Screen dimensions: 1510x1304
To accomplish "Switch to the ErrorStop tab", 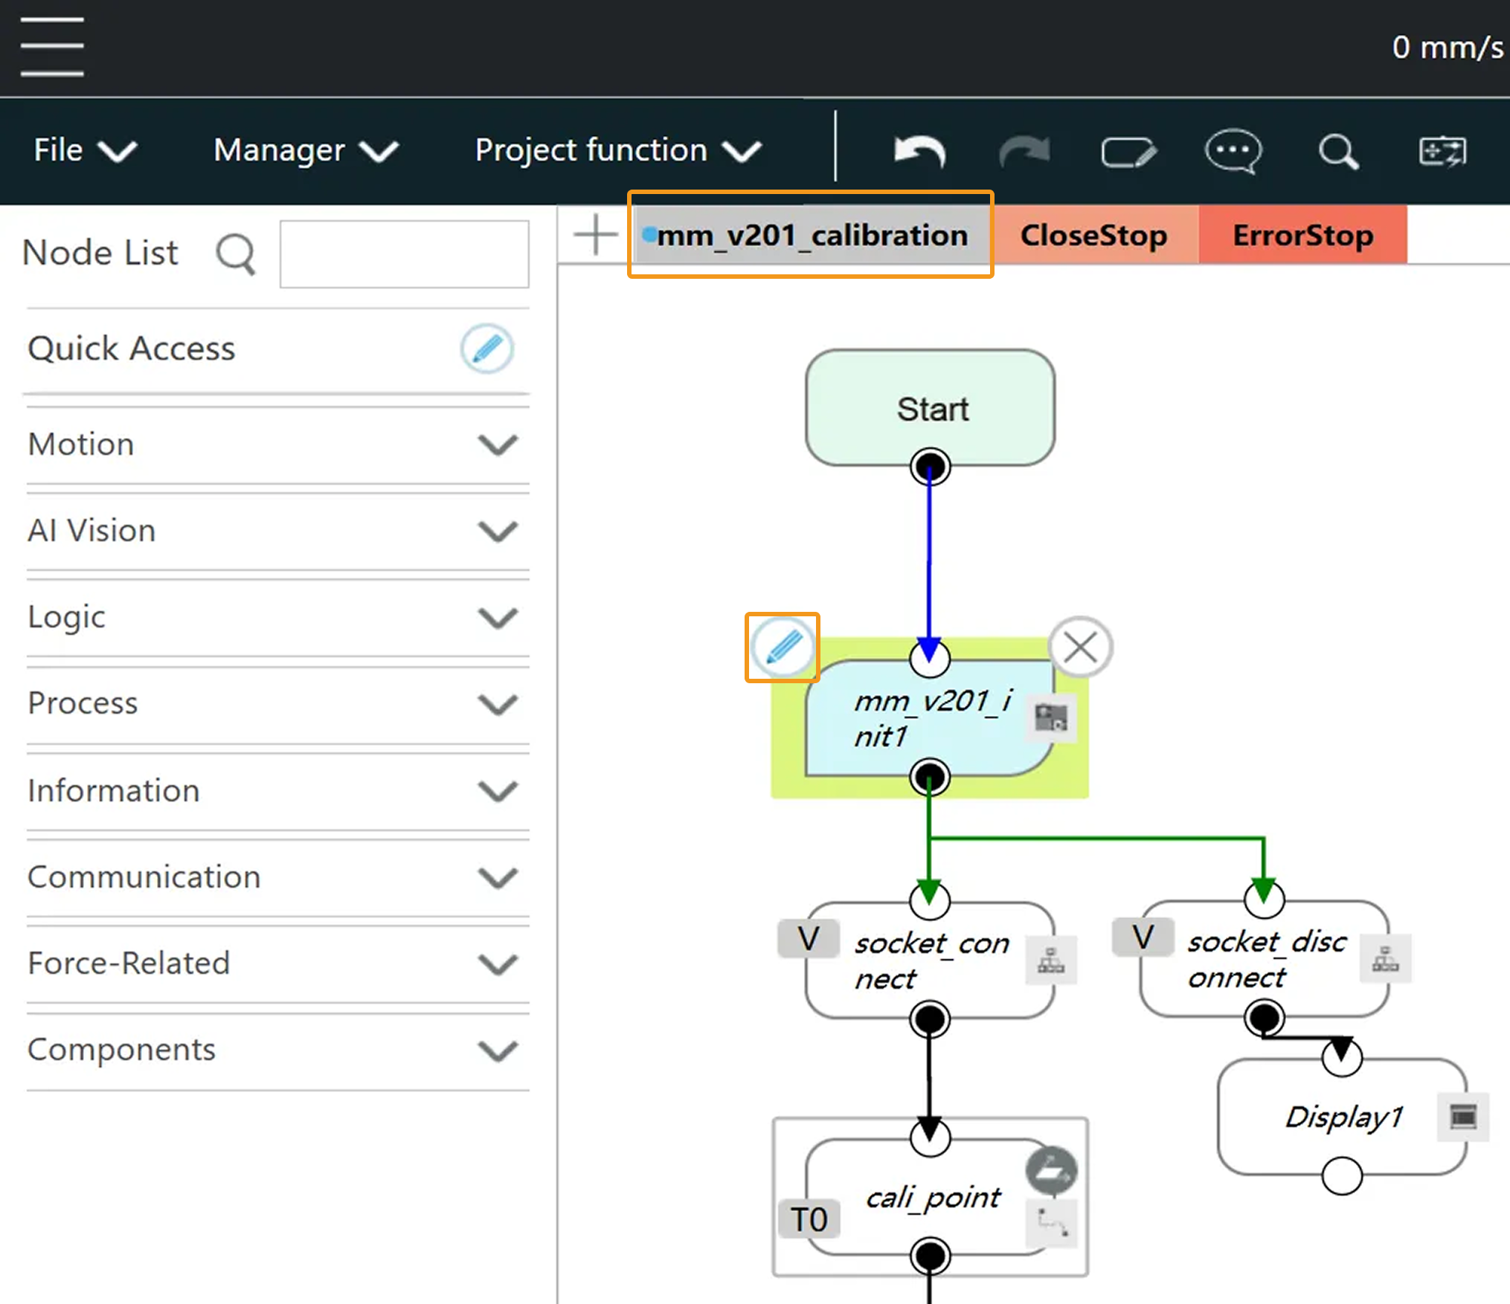I will pyautogui.click(x=1302, y=236).
